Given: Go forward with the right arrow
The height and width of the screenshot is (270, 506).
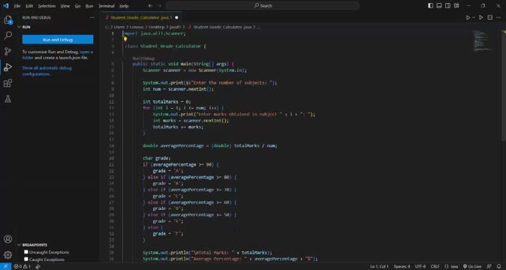Looking at the screenshot, I should point(159,6).
